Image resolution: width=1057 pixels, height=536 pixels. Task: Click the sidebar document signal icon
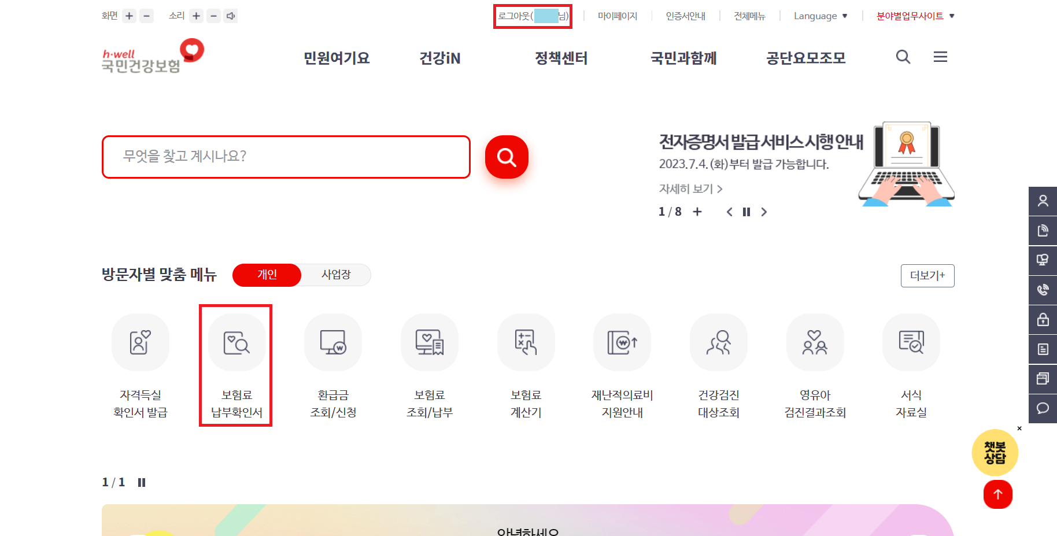[1043, 231]
